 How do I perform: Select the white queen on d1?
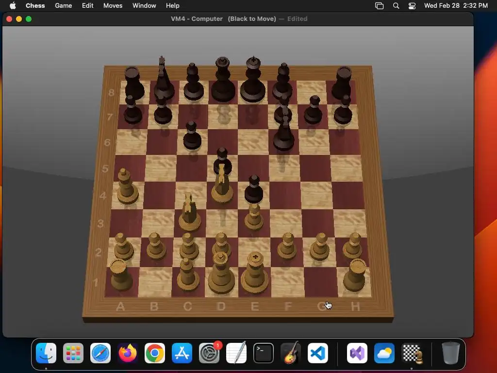click(x=221, y=273)
